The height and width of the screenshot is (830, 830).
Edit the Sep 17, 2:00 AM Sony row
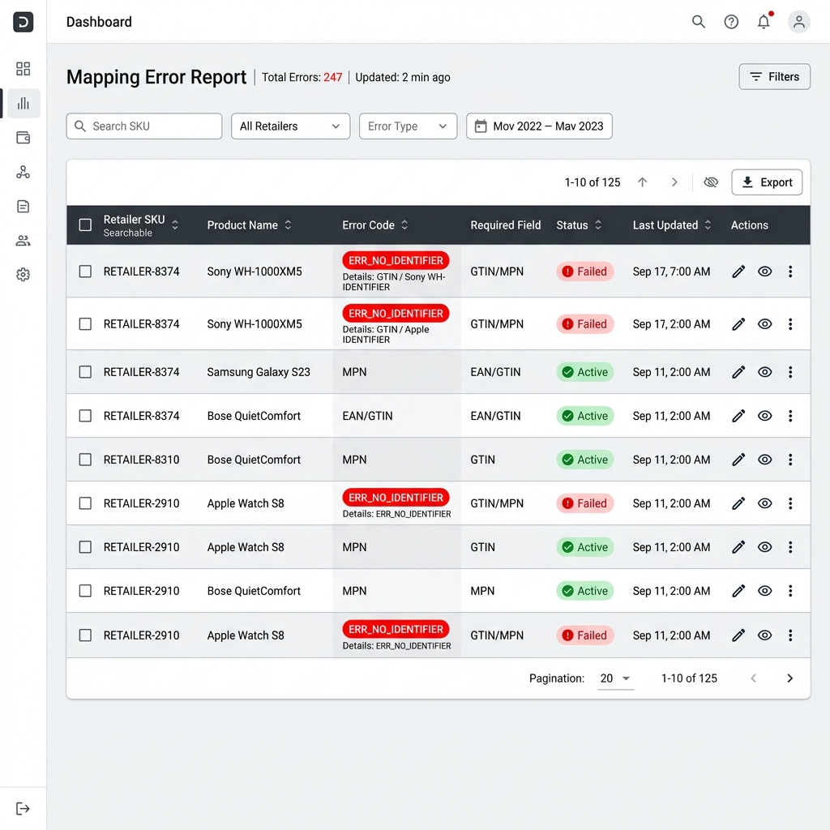tap(738, 324)
